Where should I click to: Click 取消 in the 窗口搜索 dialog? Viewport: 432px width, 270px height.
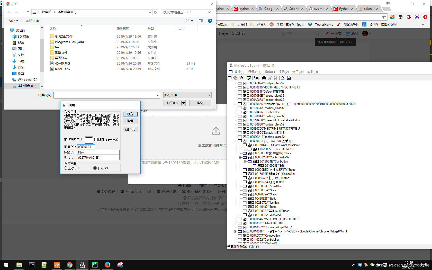click(130, 121)
